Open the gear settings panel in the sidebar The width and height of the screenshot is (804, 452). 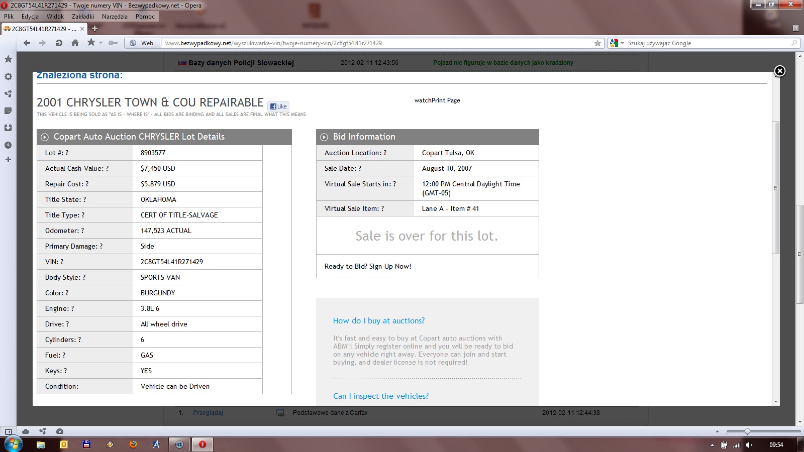(8, 77)
